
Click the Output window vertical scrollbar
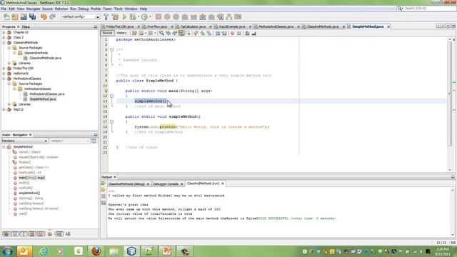453,213
